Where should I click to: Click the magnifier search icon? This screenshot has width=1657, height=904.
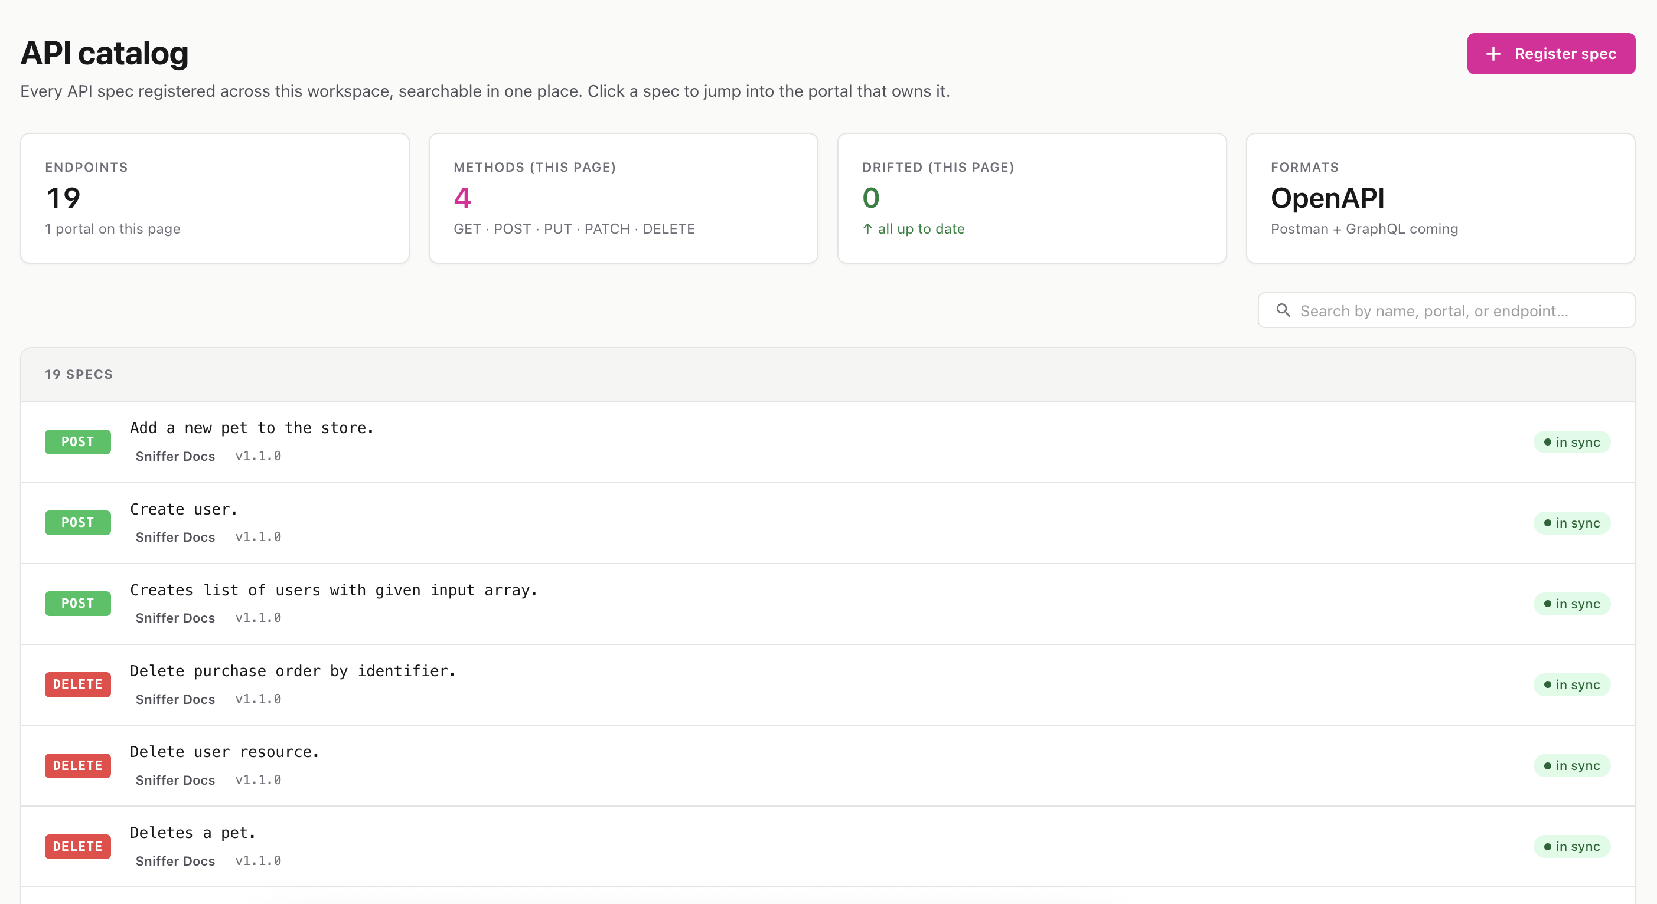tap(1283, 310)
